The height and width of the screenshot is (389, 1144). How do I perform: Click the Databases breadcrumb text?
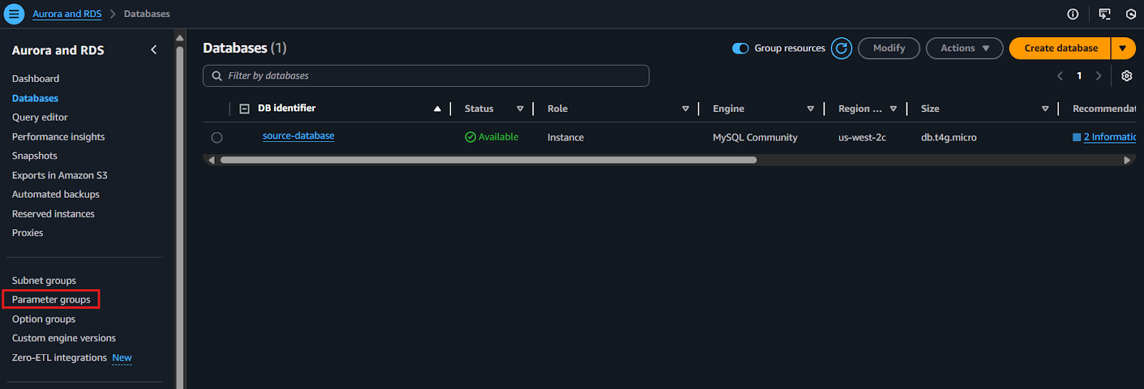tap(147, 14)
